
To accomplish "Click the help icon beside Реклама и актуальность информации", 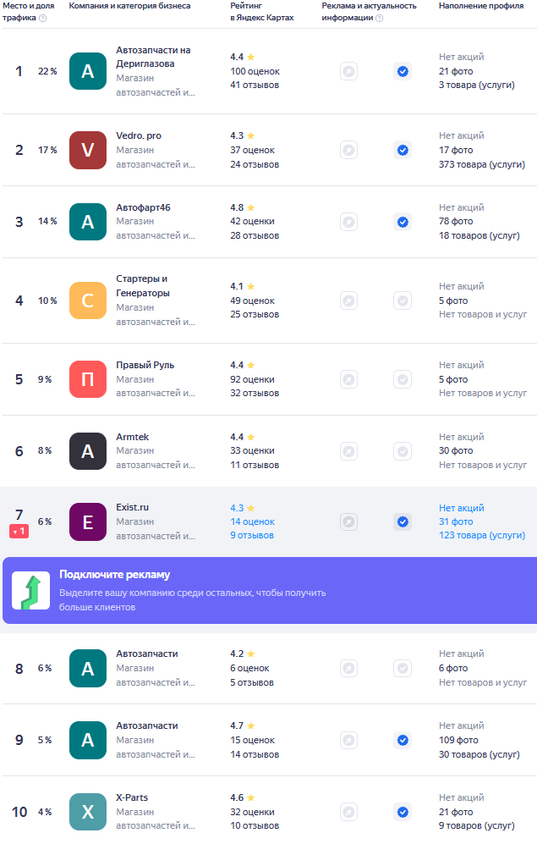I will tap(380, 19).
